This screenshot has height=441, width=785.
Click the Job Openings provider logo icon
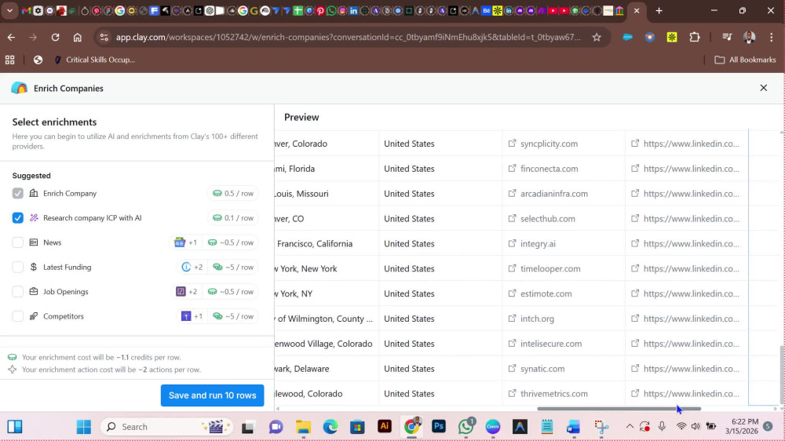(x=181, y=291)
